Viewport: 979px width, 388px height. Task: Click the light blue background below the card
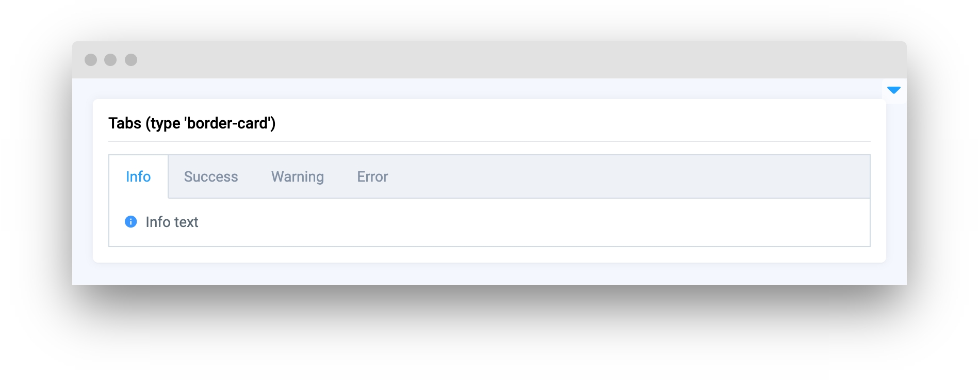489,274
